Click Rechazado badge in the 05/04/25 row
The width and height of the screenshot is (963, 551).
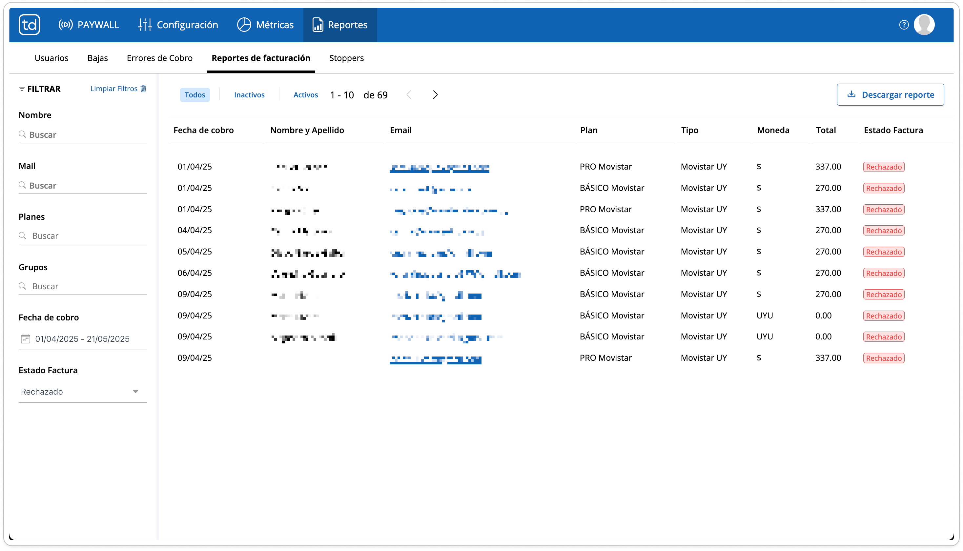(x=884, y=252)
